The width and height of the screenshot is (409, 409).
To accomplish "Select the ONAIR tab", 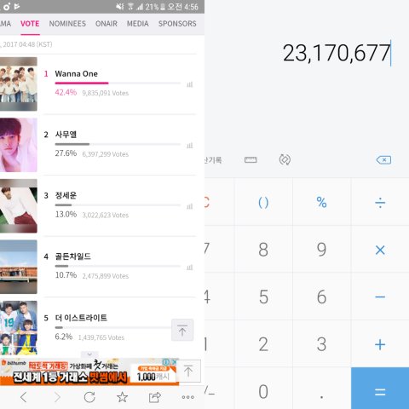I will 107,24.
